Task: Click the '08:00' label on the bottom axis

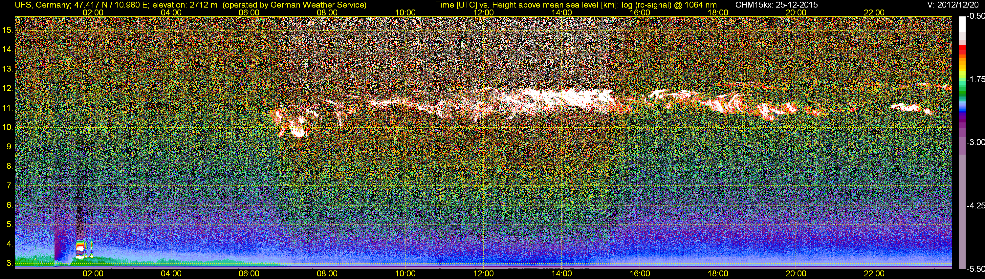Action: 327,274
